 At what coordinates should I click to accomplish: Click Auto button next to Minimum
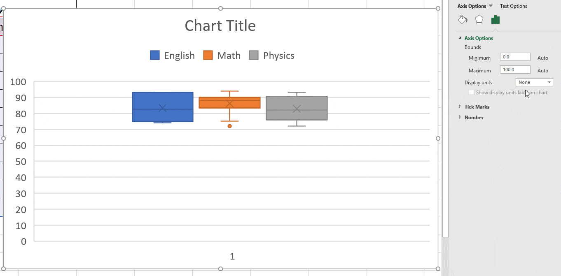click(542, 58)
